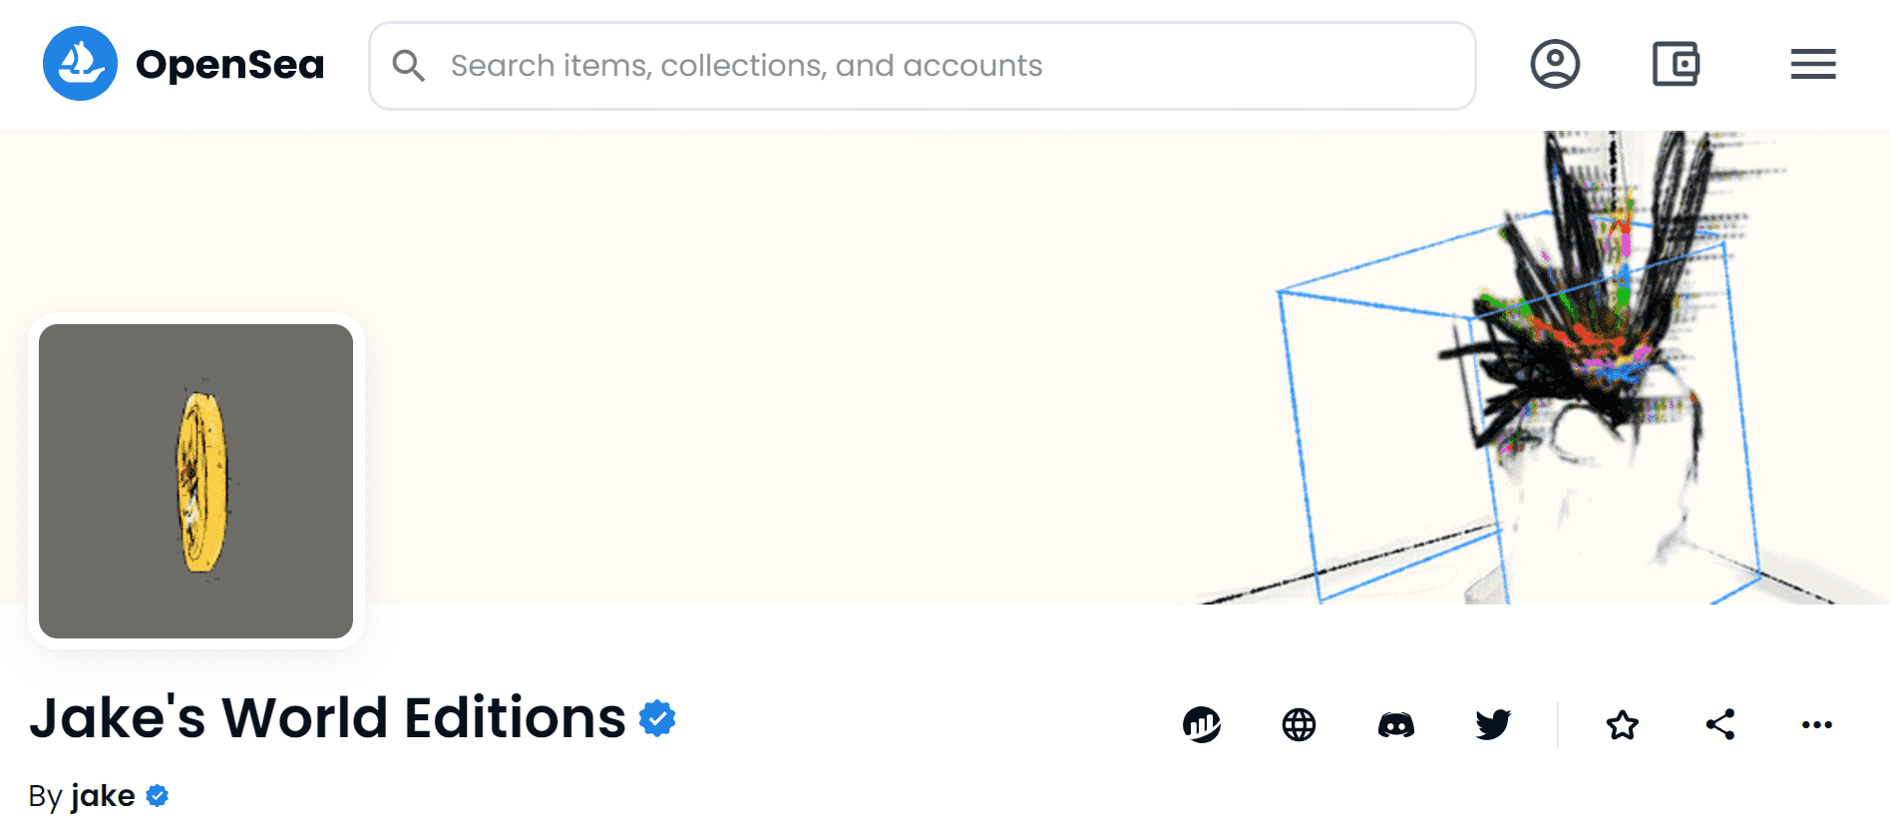1891x827 pixels.
Task: Click the verified badge next to jake
Action: pyautogui.click(x=158, y=796)
